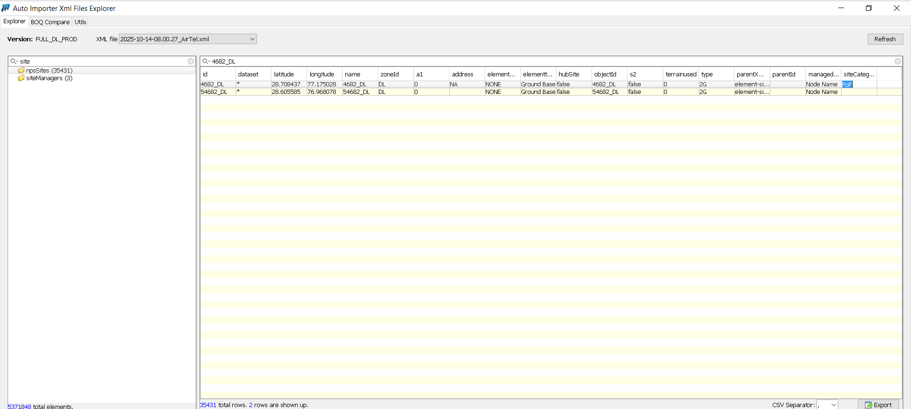Open the CSV Separator dropdown
Viewport: 911px width, 409px height.
(833, 405)
